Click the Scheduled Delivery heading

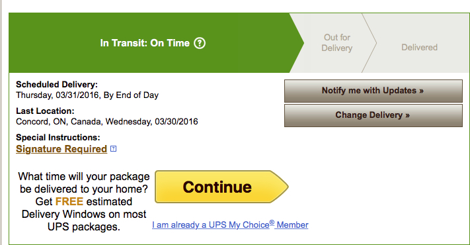[x=57, y=84]
